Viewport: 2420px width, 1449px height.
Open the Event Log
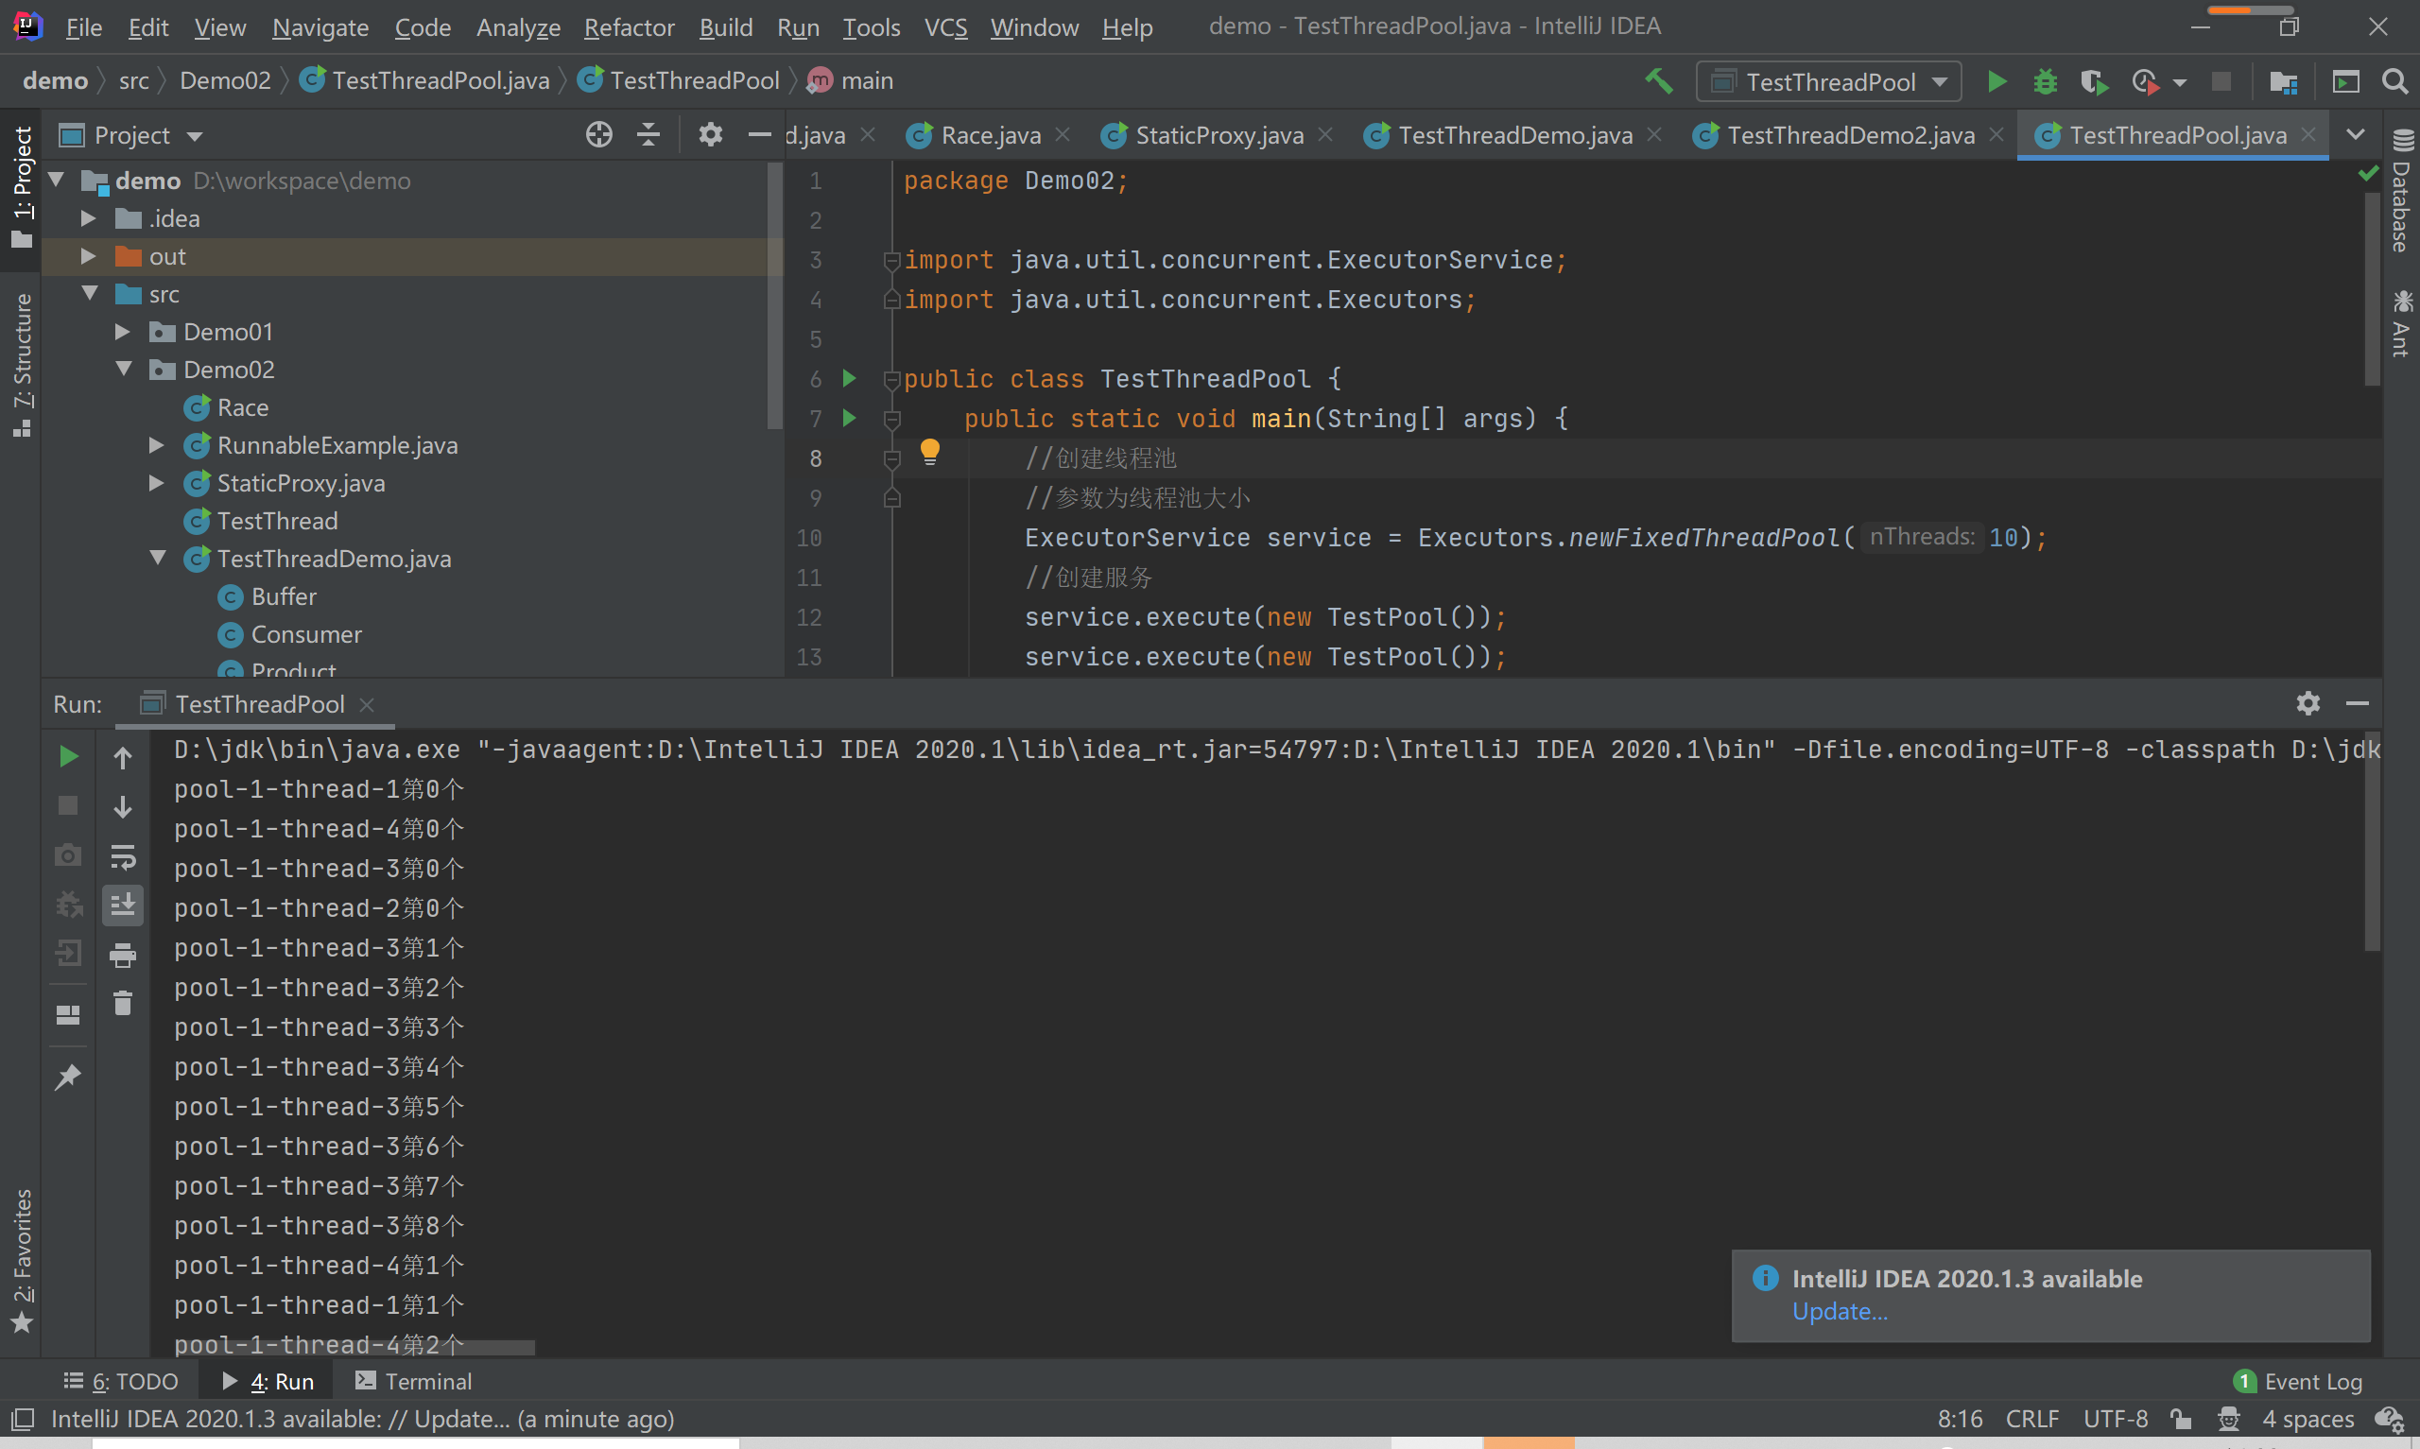tap(2298, 1381)
